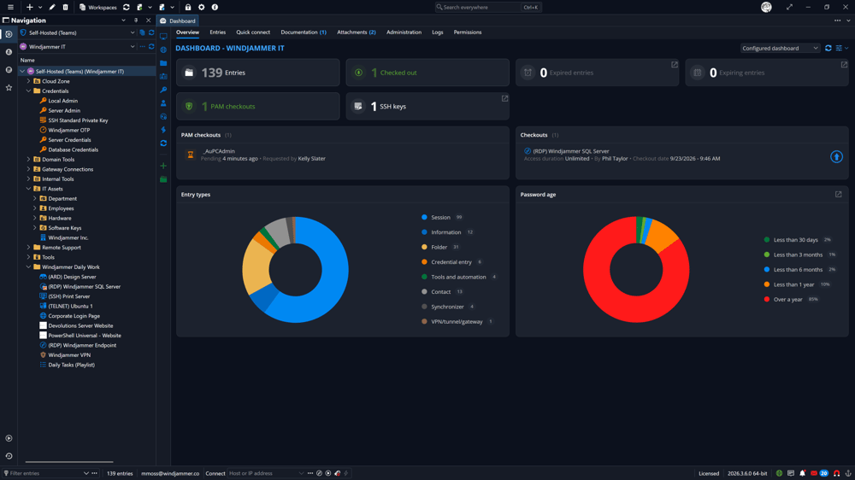Screen dimensions: 855x480
Task: Expand the Cloud Zone folder
Action: [x=28, y=81]
